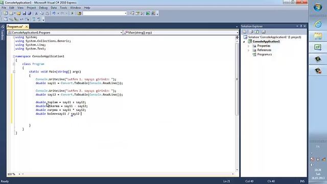
Task: Open Windows Start orb button
Action: pos(318,8)
